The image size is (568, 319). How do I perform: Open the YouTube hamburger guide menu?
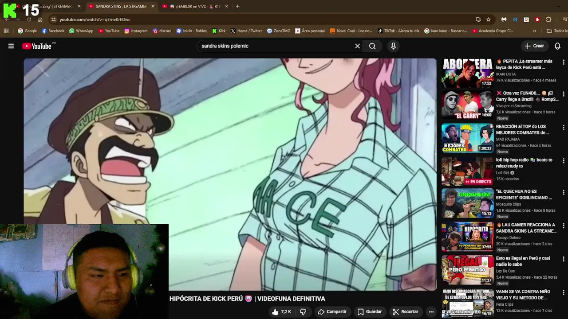[x=11, y=46]
